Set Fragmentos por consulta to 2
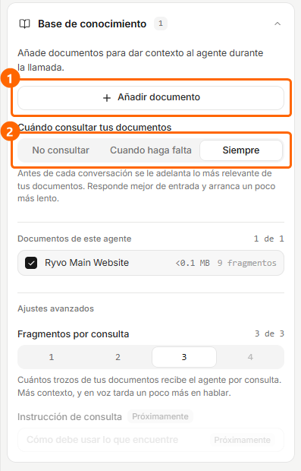The image size is (301, 471). pos(118,357)
